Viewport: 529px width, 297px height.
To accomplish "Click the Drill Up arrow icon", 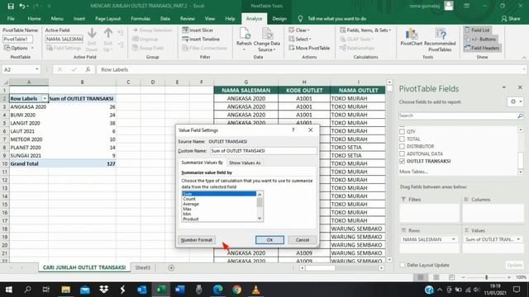I will 108,33.
